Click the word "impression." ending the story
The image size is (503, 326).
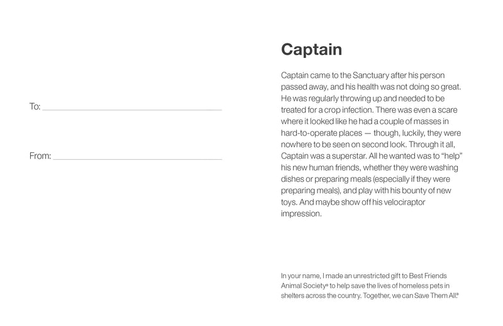tap(302, 214)
